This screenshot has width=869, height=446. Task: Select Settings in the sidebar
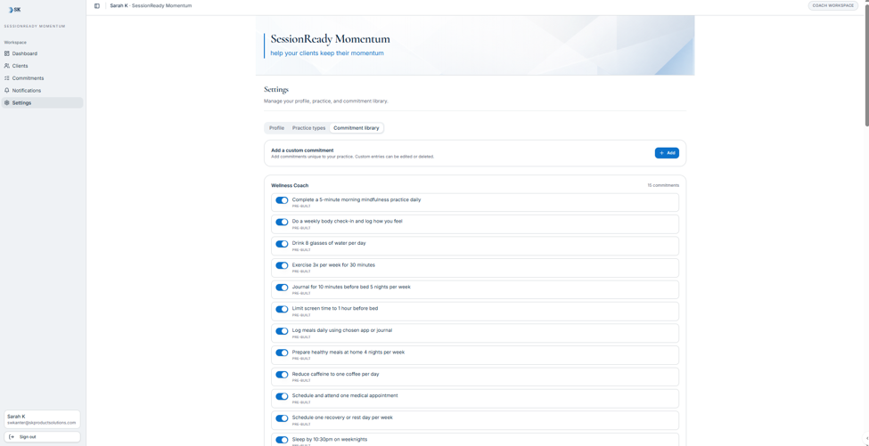click(42, 102)
